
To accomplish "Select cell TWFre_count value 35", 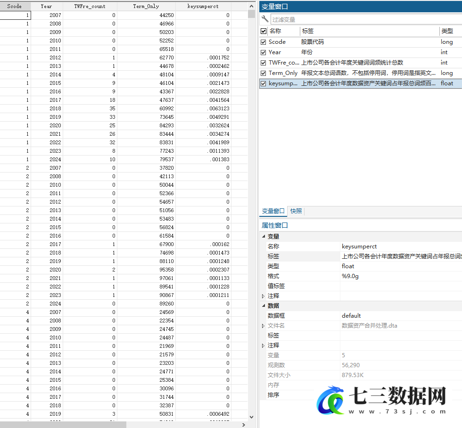I will (90, 108).
